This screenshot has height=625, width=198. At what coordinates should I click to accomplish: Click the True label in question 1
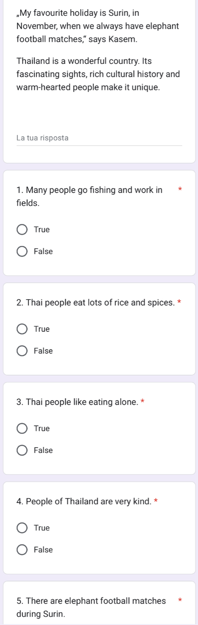point(42,230)
